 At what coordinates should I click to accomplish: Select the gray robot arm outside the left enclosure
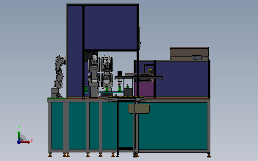[59, 76]
